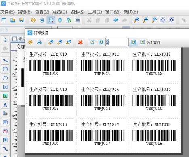Click the plain magnifier zoom icon in main toolbar
Screen dimensions: 189x157
coord(154,20)
